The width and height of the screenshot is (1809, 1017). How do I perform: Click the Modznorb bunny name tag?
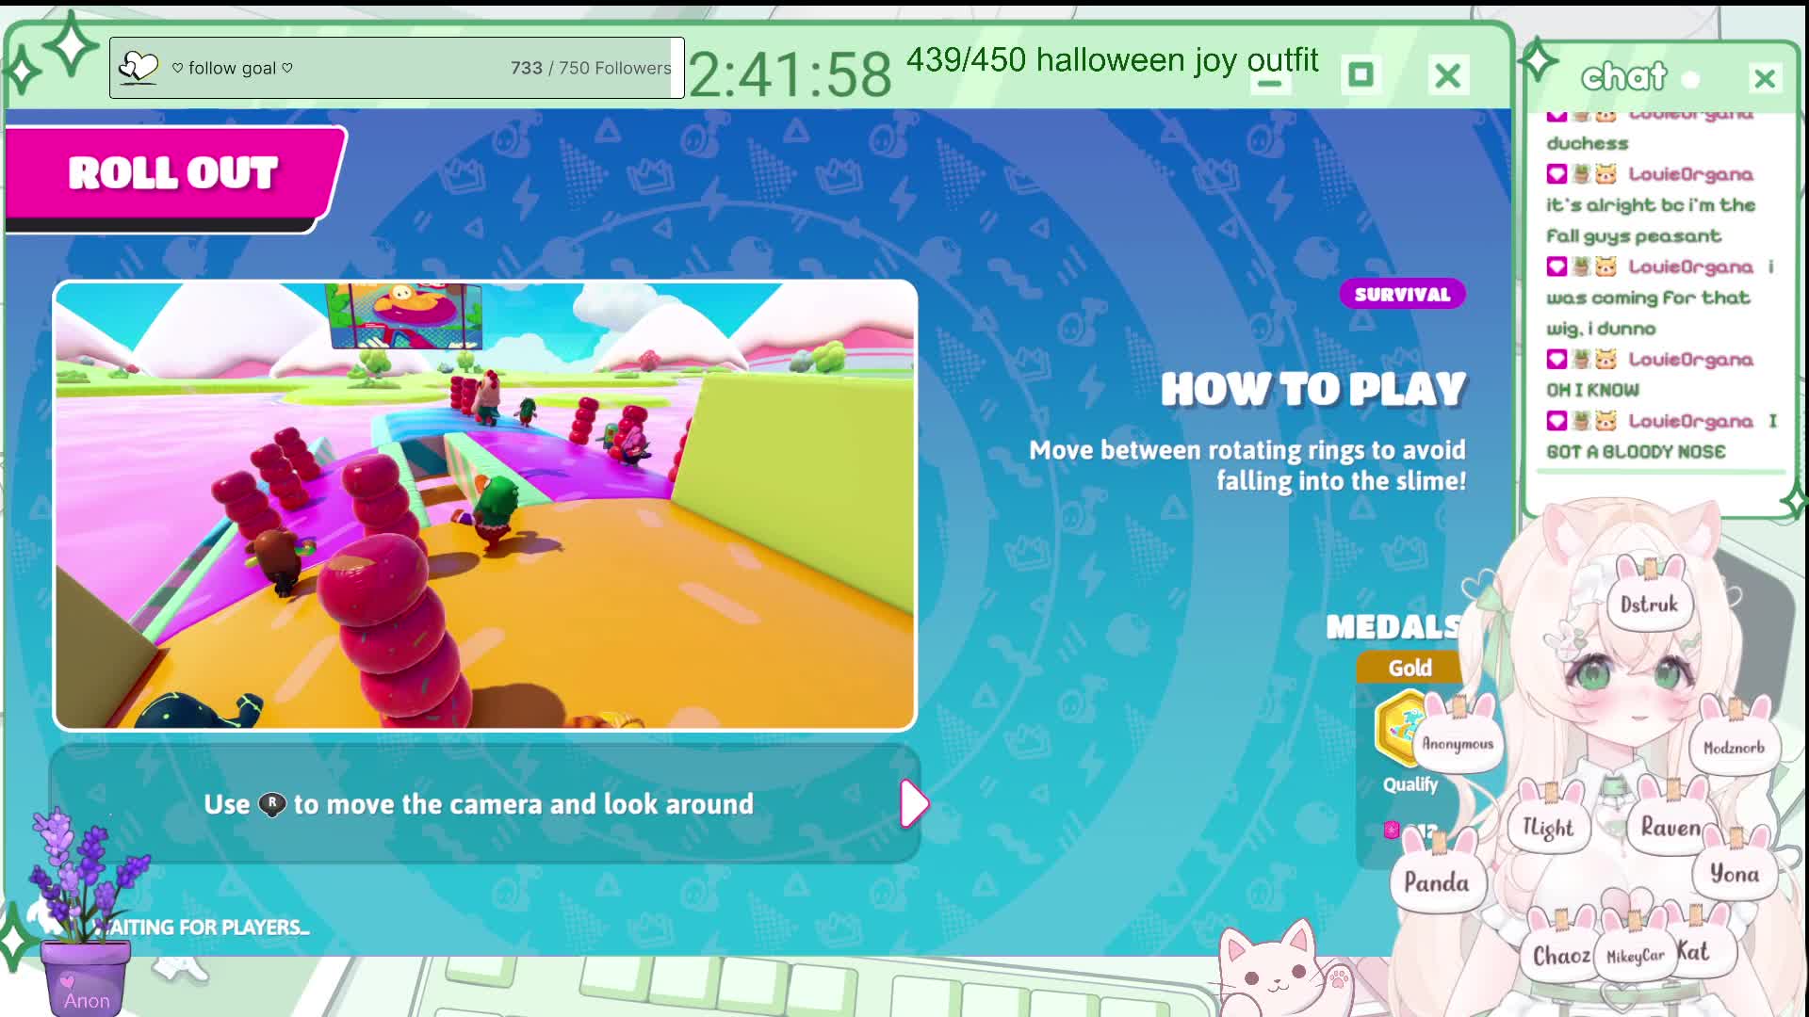[x=1734, y=741]
